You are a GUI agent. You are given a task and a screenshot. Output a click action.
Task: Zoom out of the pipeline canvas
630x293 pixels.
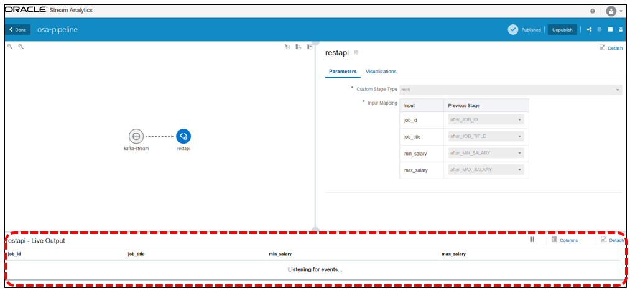click(x=21, y=47)
